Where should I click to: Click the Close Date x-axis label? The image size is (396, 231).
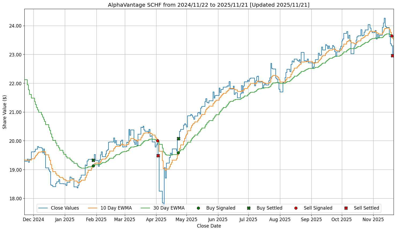[x=209, y=226]
